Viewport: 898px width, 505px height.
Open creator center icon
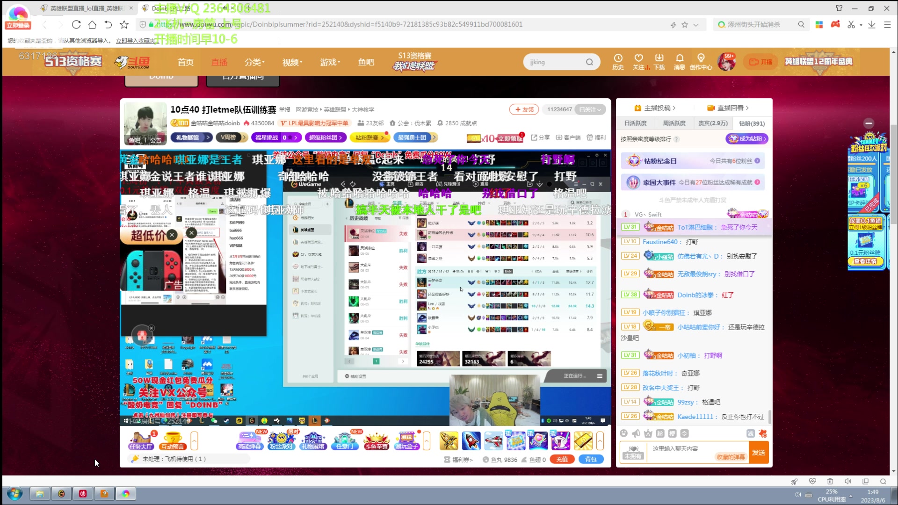[x=701, y=61]
